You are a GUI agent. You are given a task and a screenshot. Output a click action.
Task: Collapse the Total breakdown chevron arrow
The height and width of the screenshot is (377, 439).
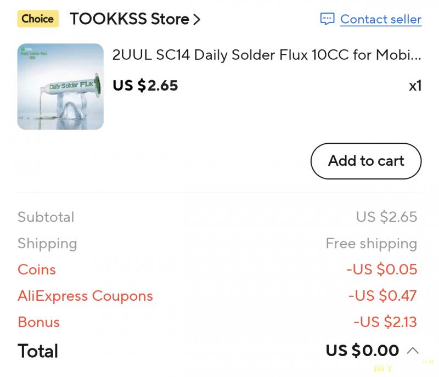click(x=413, y=350)
